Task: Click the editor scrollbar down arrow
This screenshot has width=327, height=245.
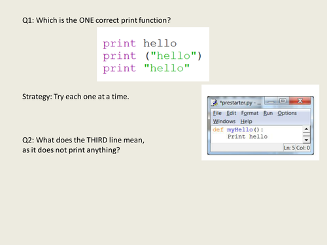Action: click(306, 140)
